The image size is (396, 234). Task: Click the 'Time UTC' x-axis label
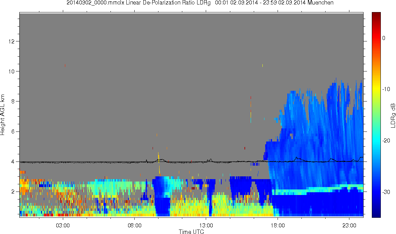point(191,232)
